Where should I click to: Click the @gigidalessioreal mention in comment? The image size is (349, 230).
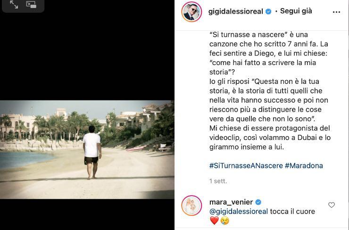click(239, 211)
